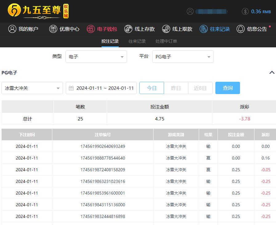
Task: Open 优惠中心 menu item
Action: [64, 29]
